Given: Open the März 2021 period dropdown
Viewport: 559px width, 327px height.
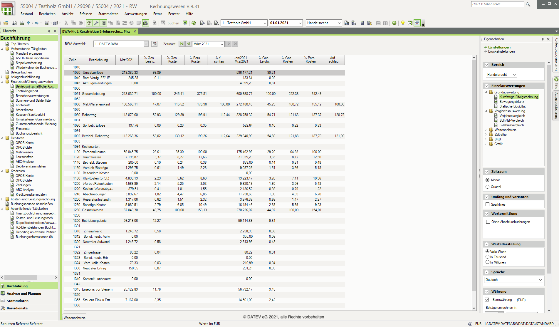Looking at the screenshot, I should pyautogui.click(x=222, y=44).
